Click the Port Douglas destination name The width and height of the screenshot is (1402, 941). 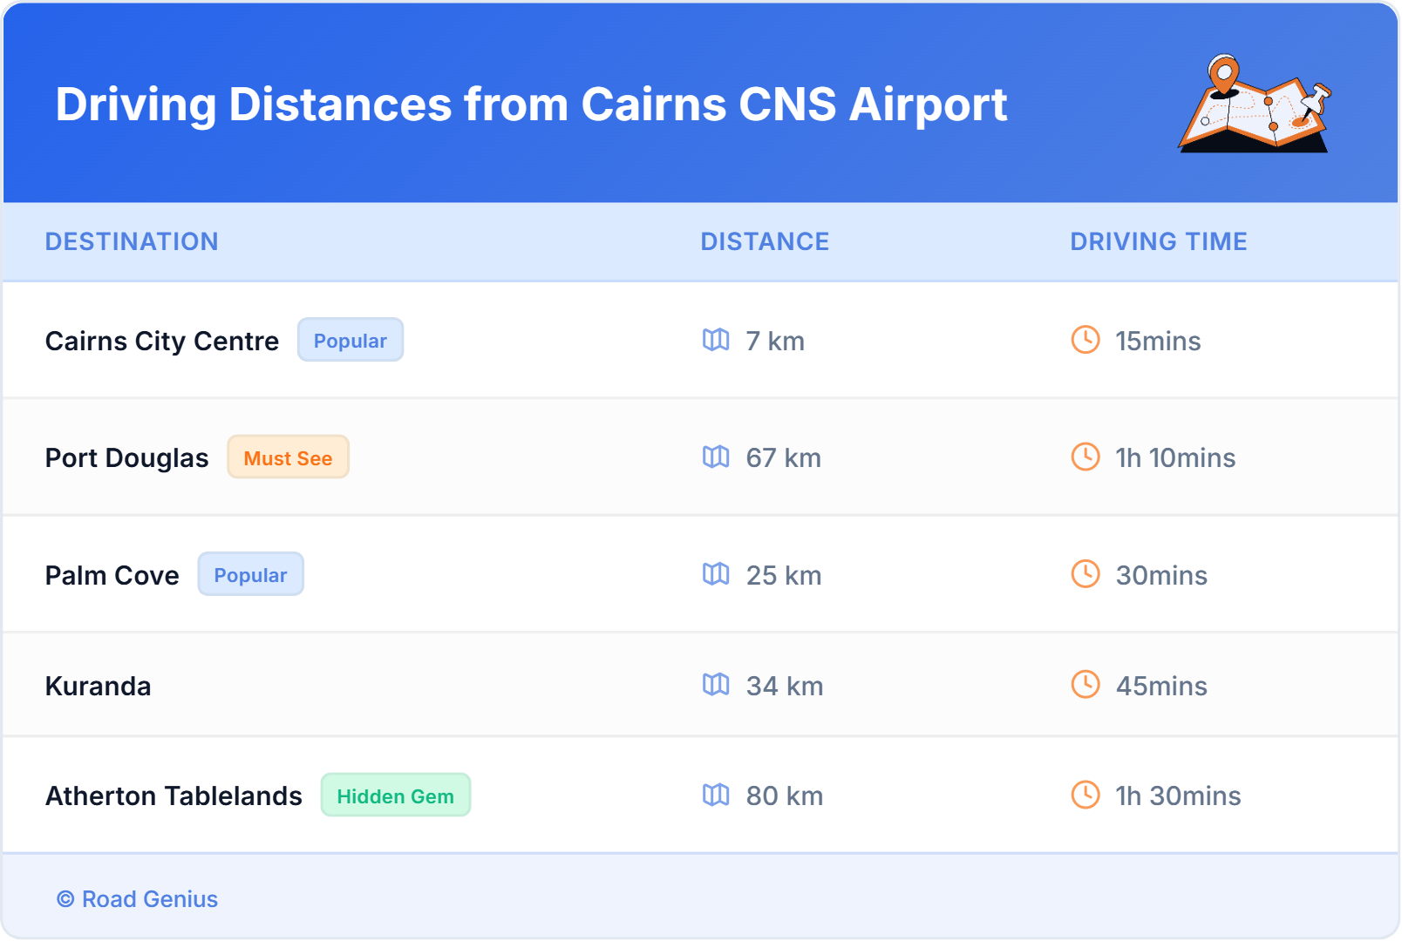click(x=127, y=457)
